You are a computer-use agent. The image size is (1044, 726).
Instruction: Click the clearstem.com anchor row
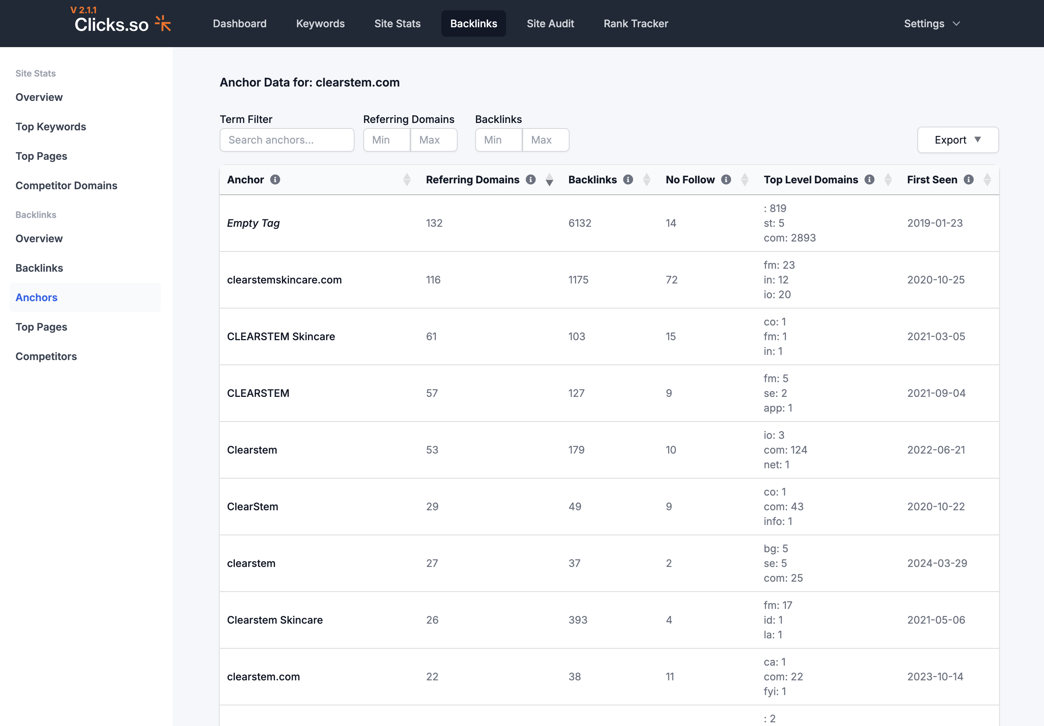point(609,676)
